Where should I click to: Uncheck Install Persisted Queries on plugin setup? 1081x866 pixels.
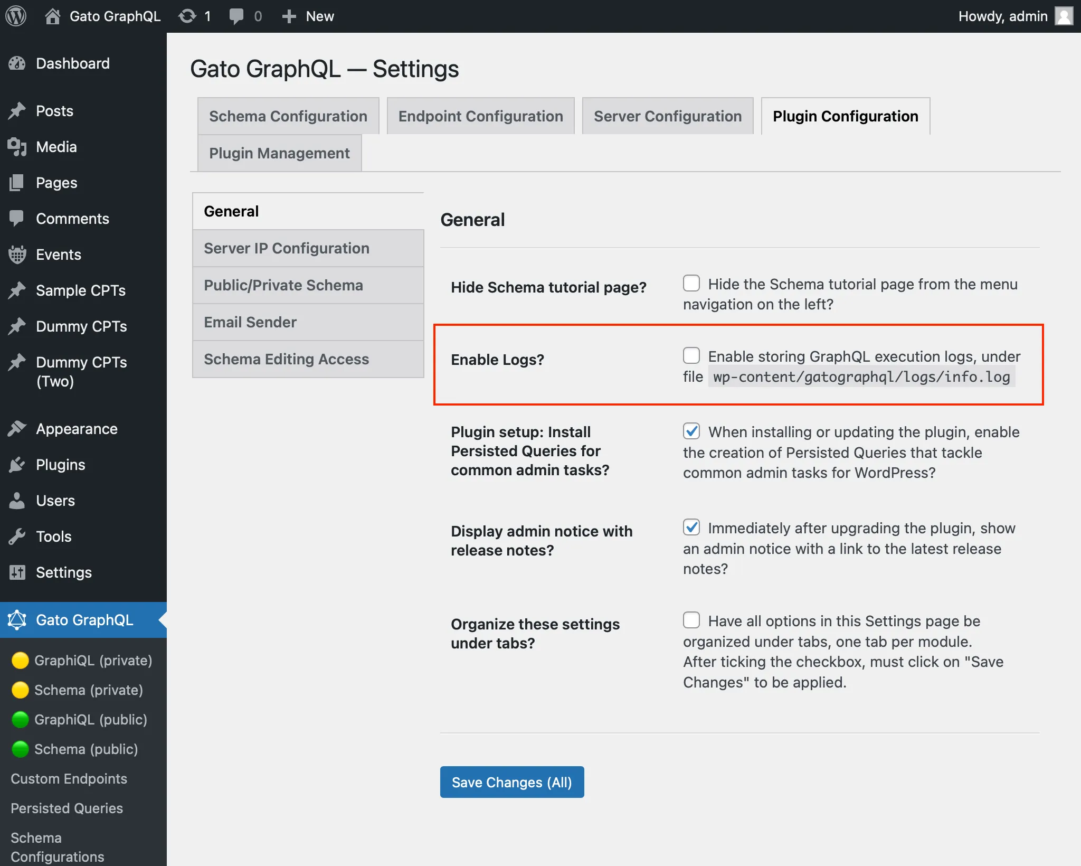click(691, 431)
